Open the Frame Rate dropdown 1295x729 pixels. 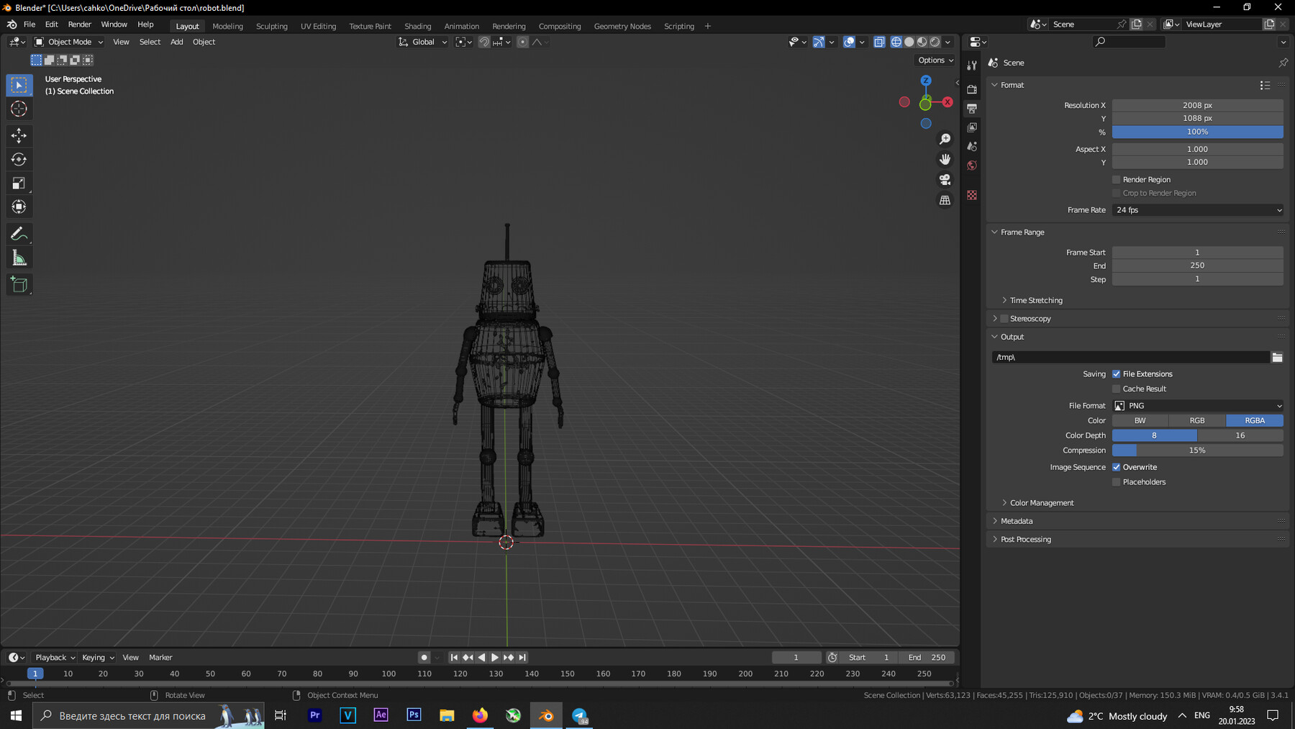[x=1196, y=209]
